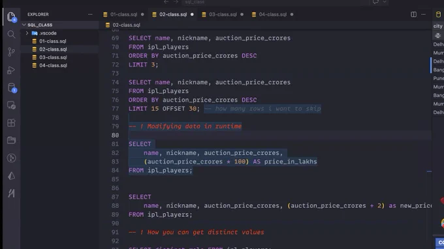Image resolution: width=444 pixels, height=249 pixels.
Task: Click the city column header in results panel
Action: tap(437, 26)
